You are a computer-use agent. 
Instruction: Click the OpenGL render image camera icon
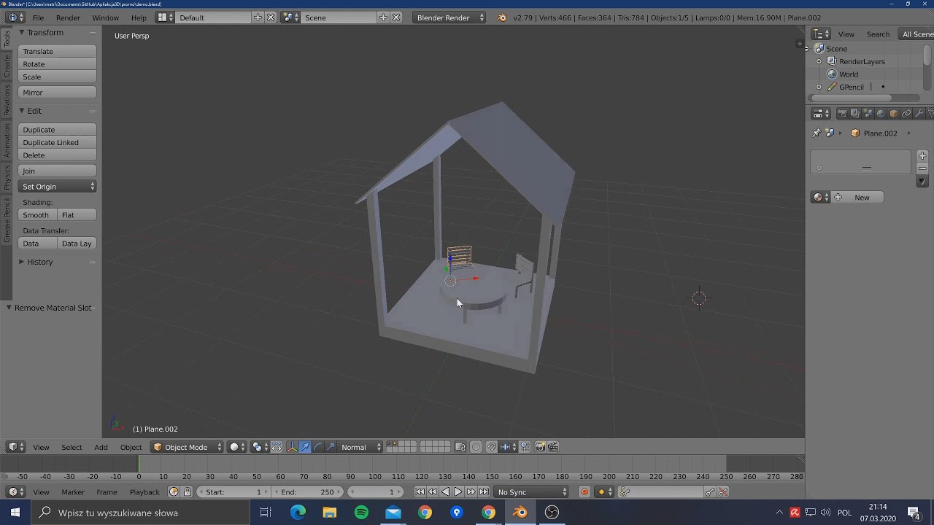pyautogui.click(x=541, y=447)
